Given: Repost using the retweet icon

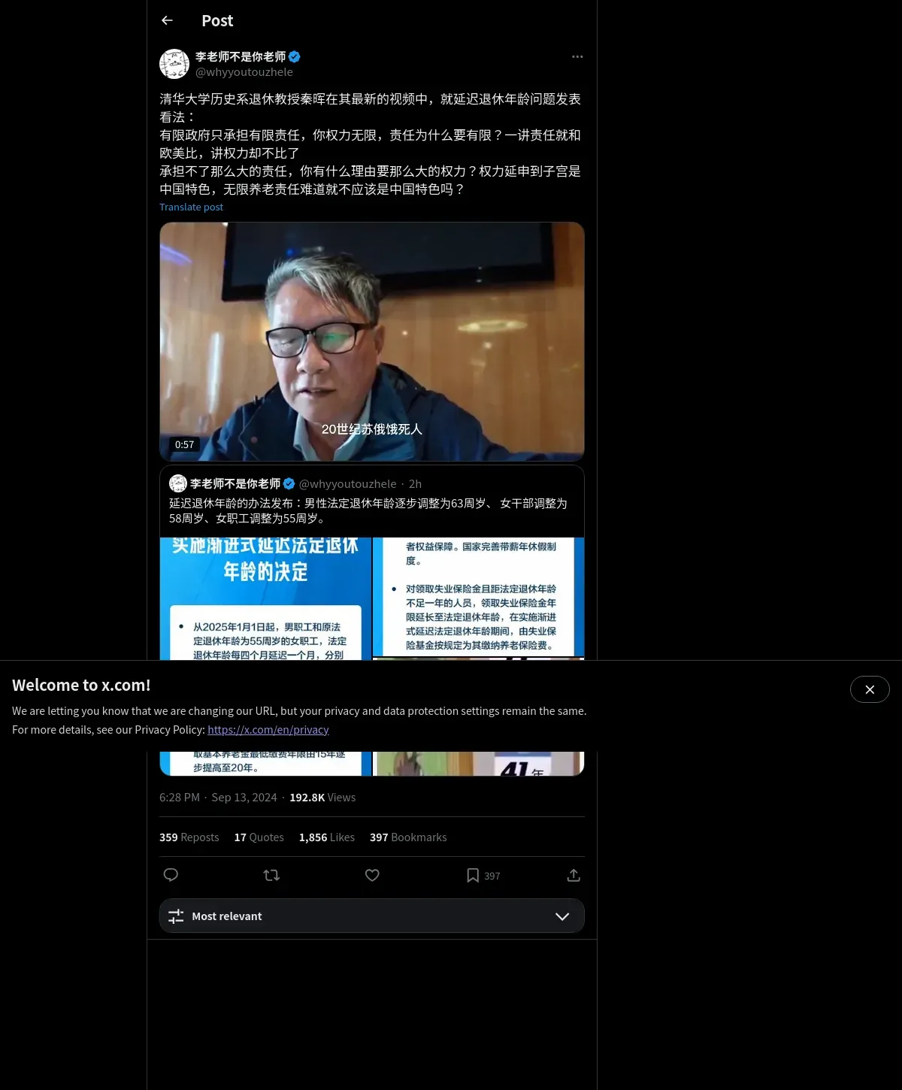Looking at the screenshot, I should click(x=271, y=875).
